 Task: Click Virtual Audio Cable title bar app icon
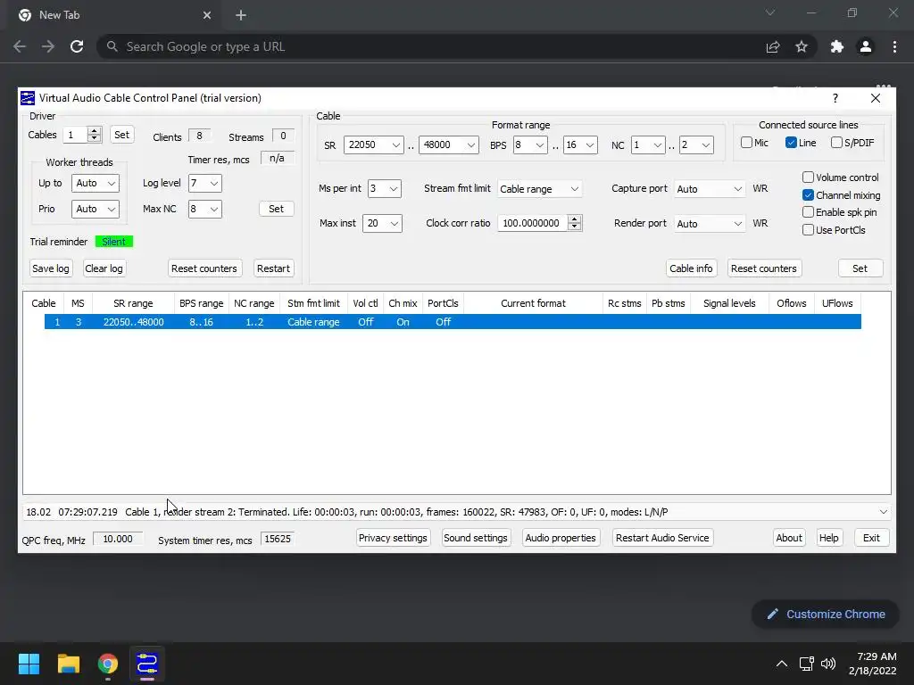pos(28,98)
